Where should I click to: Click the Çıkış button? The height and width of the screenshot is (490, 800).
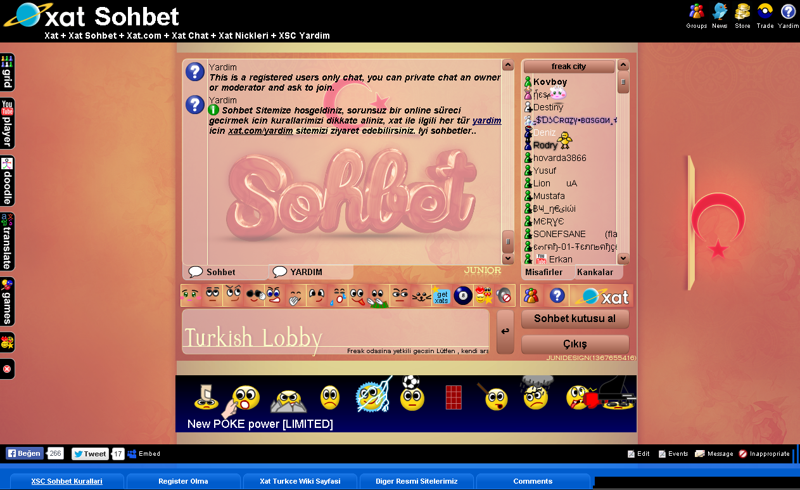click(x=575, y=344)
